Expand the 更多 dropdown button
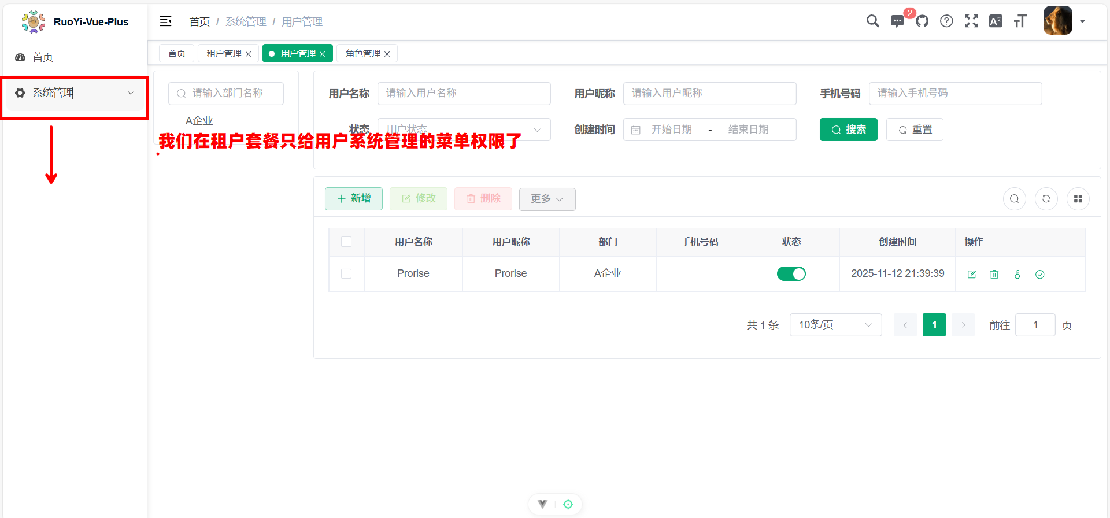The height and width of the screenshot is (518, 1110). pos(547,199)
